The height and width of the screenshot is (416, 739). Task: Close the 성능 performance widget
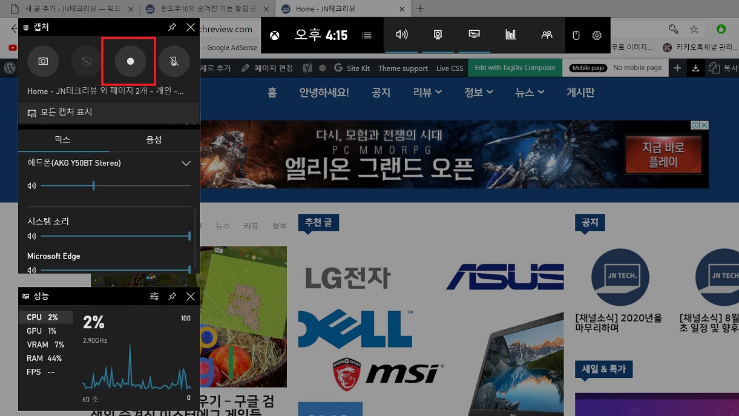click(191, 296)
